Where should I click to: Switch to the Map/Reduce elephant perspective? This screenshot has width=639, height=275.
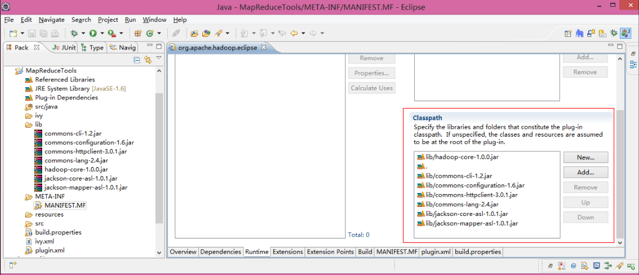coord(579,33)
